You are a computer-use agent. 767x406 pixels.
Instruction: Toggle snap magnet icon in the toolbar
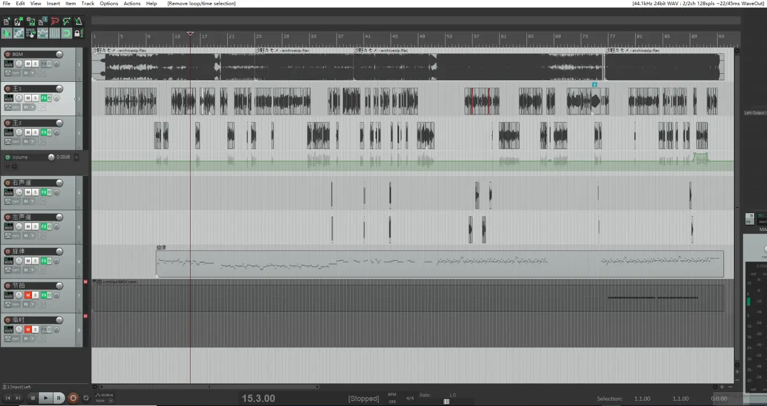(x=66, y=34)
